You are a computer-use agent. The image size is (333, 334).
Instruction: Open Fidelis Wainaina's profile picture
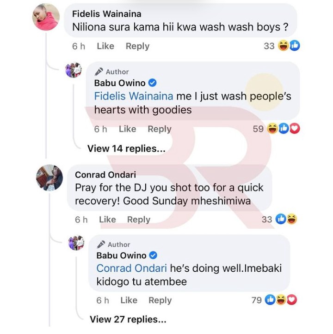tap(46, 17)
